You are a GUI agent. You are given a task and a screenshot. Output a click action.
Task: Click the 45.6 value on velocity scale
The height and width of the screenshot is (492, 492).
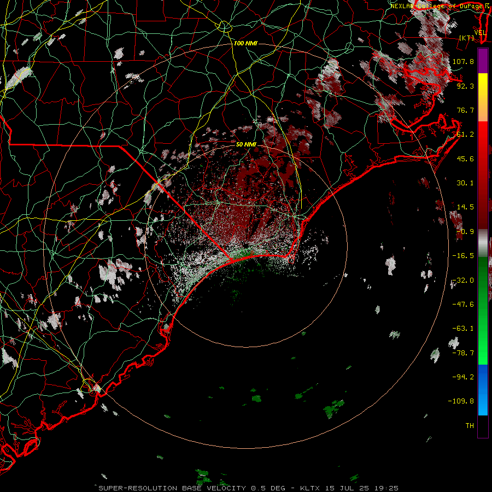(465, 159)
